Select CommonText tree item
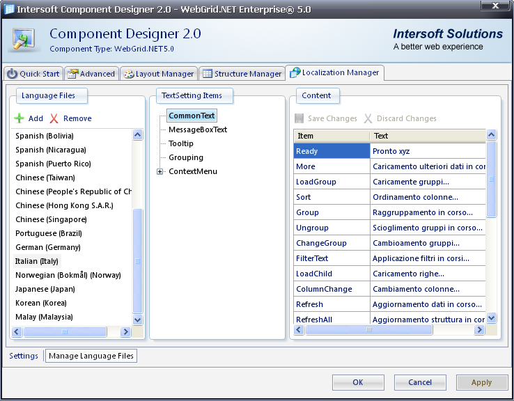 point(192,116)
